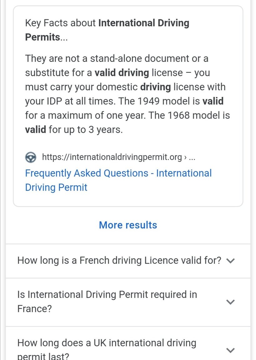Click the breadcrumb ellipsis after the URL
Screen dimensions: 256x360
coord(192,158)
